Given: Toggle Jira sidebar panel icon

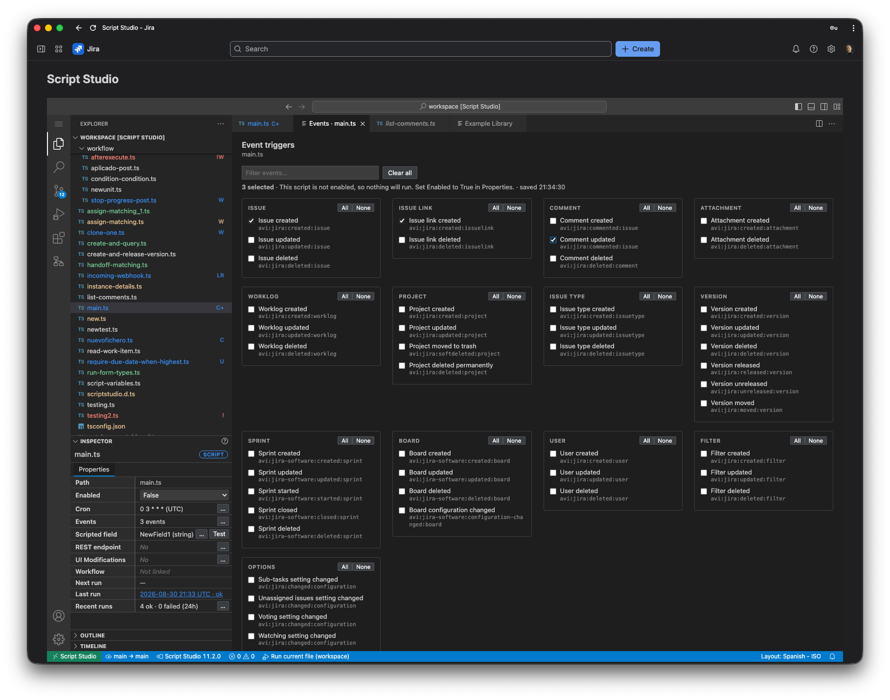Looking at the screenshot, I should 41,49.
